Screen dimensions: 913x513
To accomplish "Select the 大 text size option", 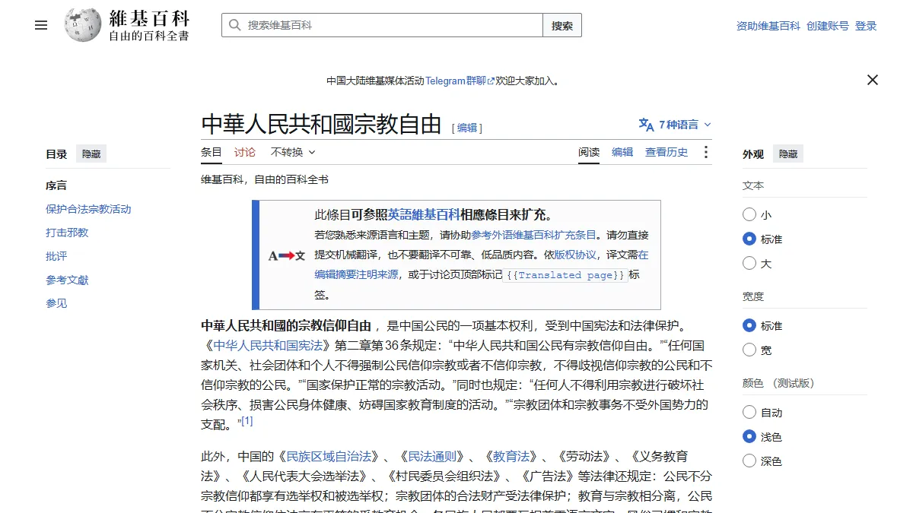I will pyautogui.click(x=749, y=264).
